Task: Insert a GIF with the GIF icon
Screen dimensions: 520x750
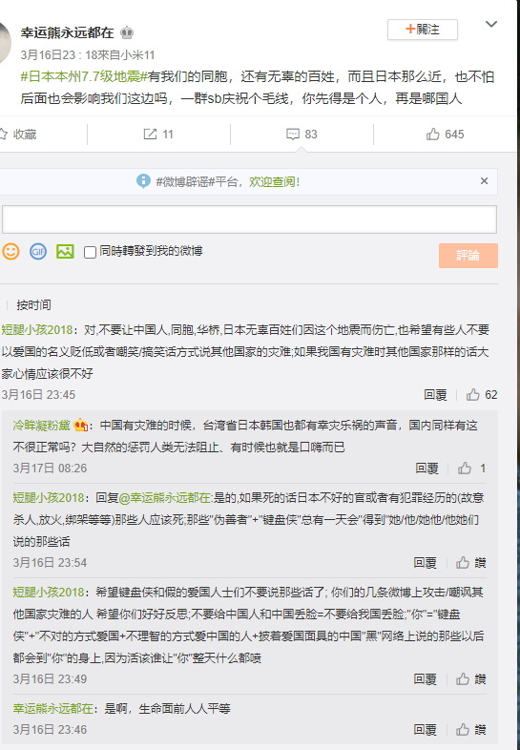Action: pyautogui.click(x=38, y=251)
